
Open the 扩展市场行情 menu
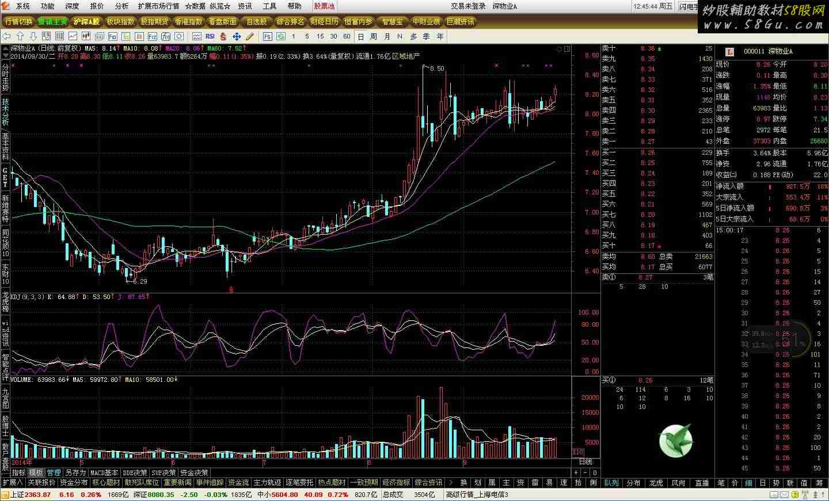(158, 6)
